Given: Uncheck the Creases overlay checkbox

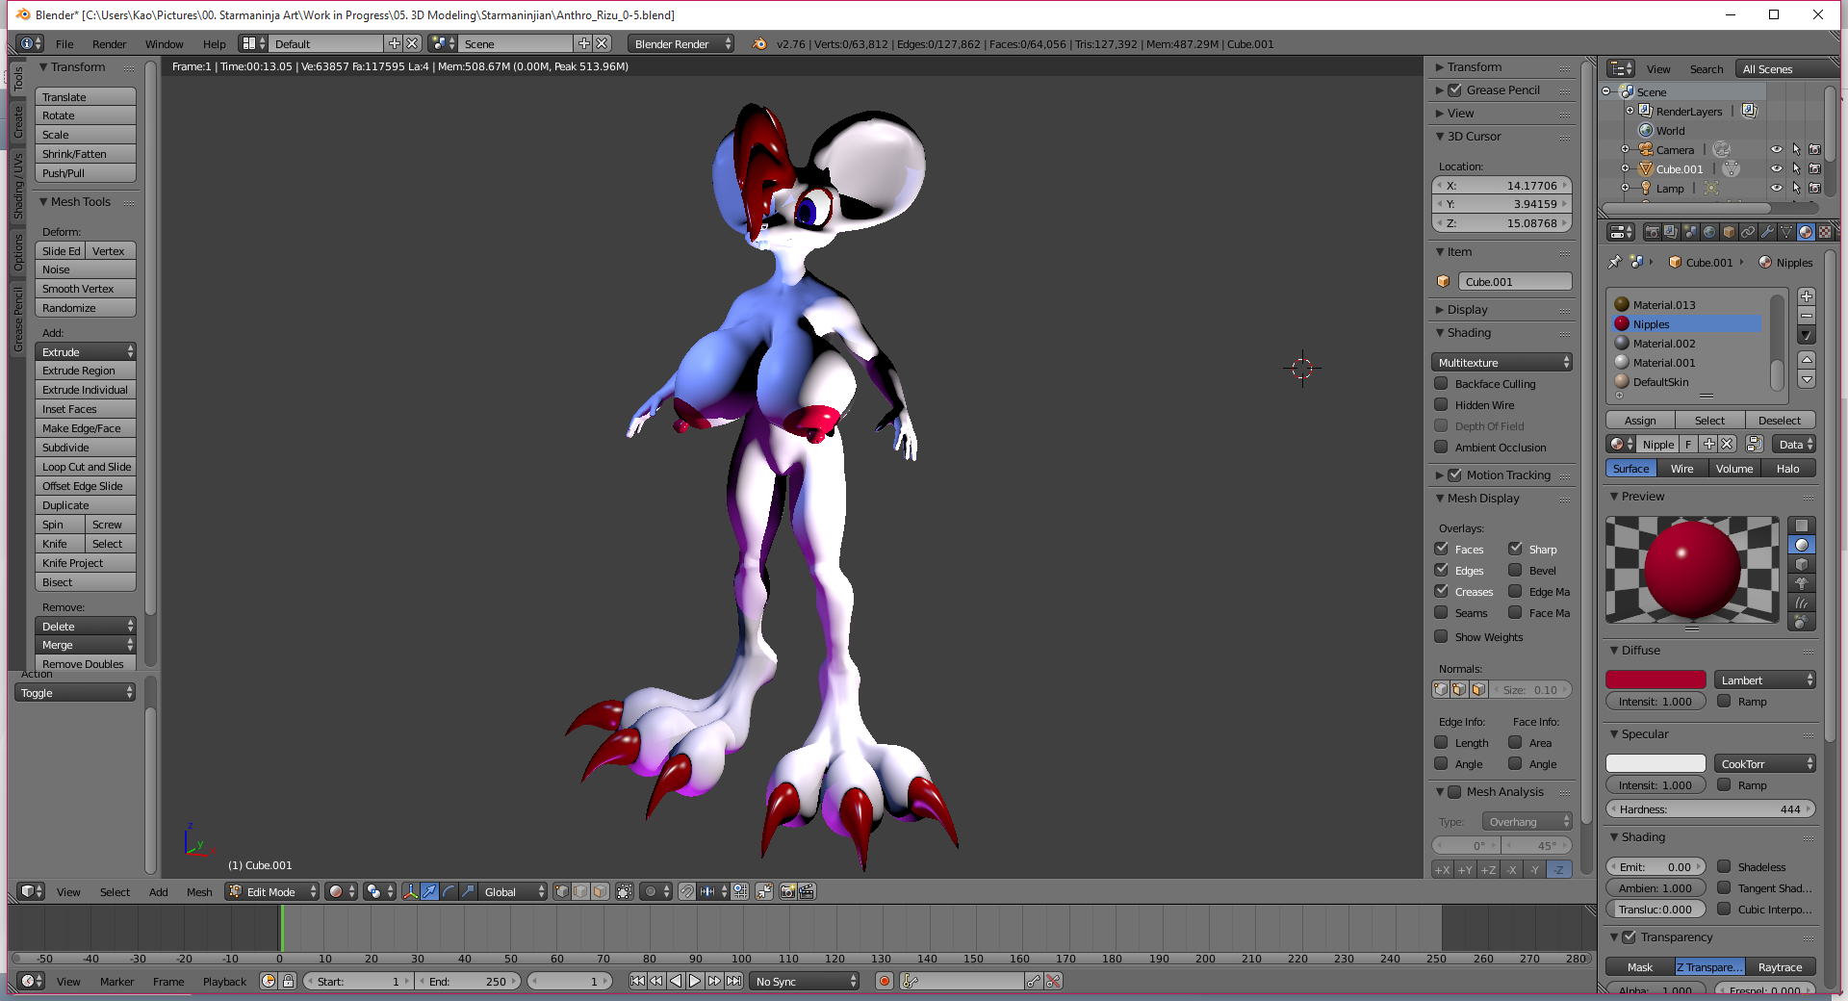Looking at the screenshot, I should click(x=1441, y=591).
